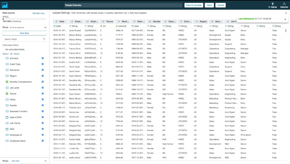Select All fields link
290x164 pixels.
tap(11, 54)
